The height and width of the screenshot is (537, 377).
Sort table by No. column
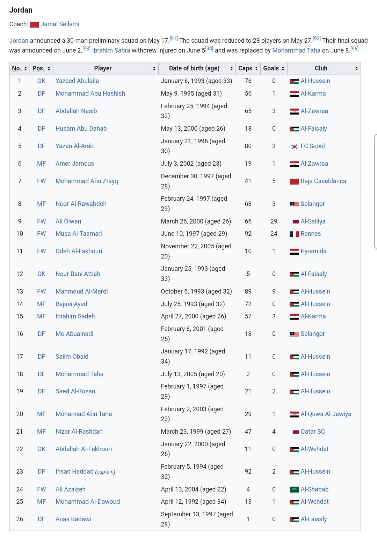coord(20,68)
